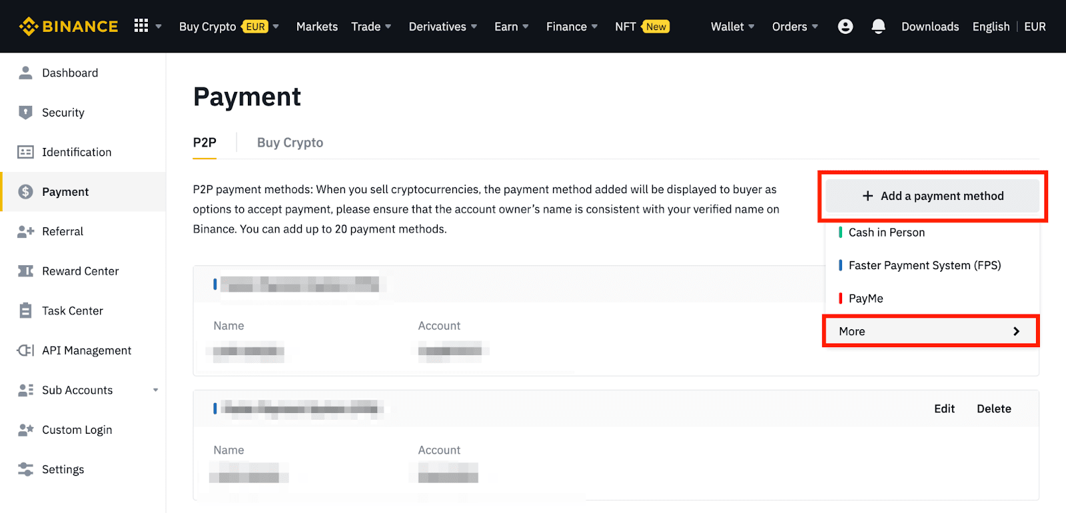Open the apps grid menu icon
Image resolution: width=1066 pixels, height=513 pixels.
pos(141,26)
